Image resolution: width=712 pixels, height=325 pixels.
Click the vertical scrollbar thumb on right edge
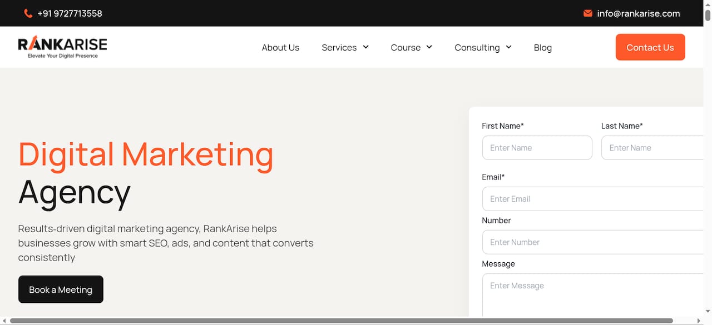(708, 16)
